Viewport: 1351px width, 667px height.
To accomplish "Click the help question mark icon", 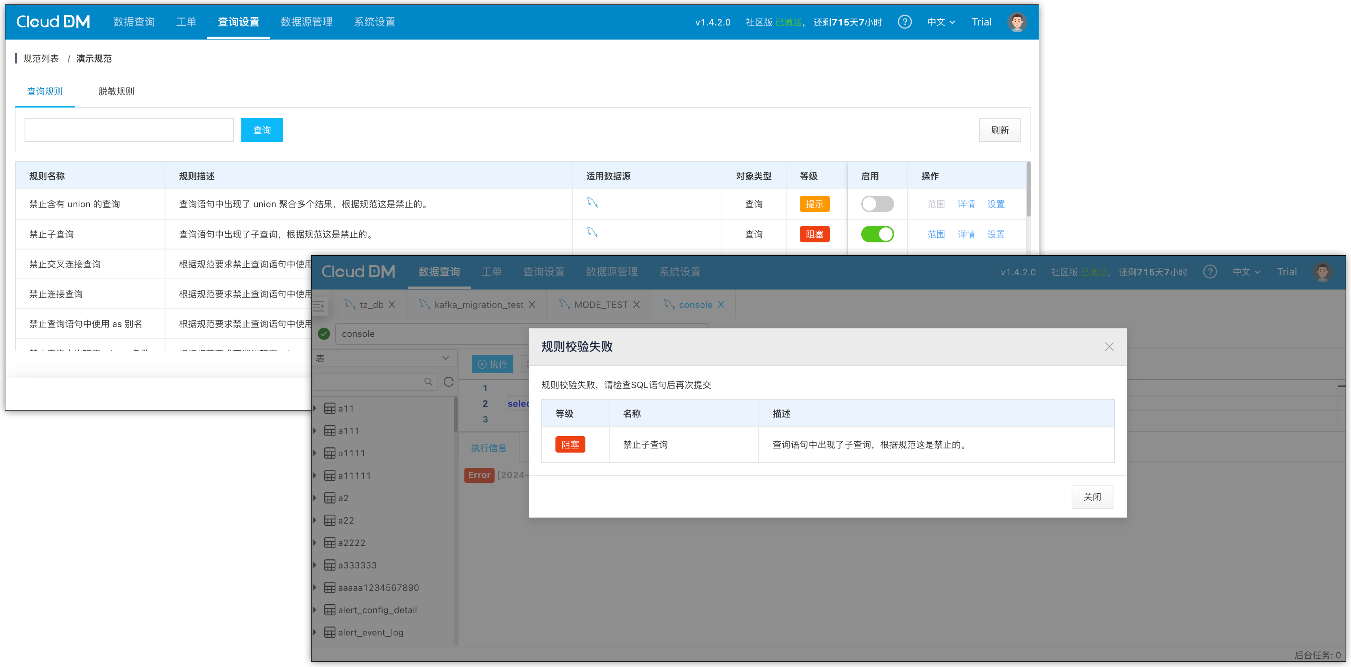I will click(904, 22).
